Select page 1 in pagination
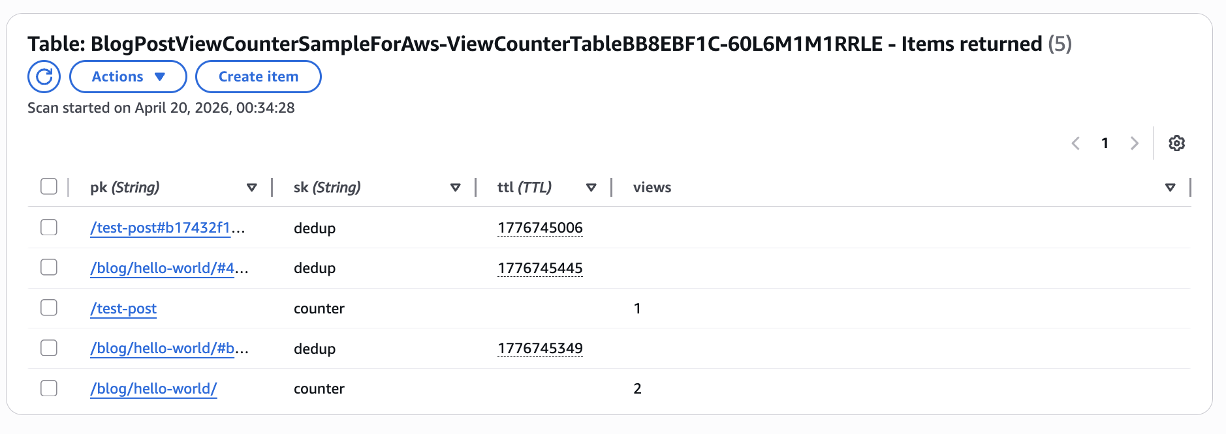The height and width of the screenshot is (434, 1226). point(1105,143)
